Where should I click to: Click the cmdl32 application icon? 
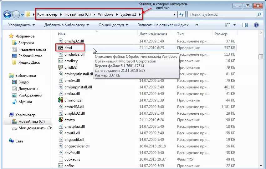tap(61, 67)
